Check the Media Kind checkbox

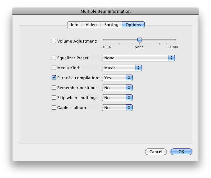(54, 68)
